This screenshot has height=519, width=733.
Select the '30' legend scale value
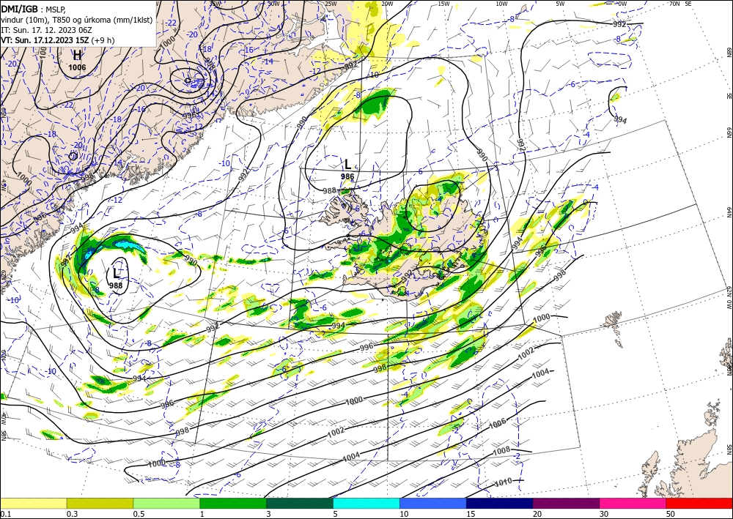coord(604,514)
